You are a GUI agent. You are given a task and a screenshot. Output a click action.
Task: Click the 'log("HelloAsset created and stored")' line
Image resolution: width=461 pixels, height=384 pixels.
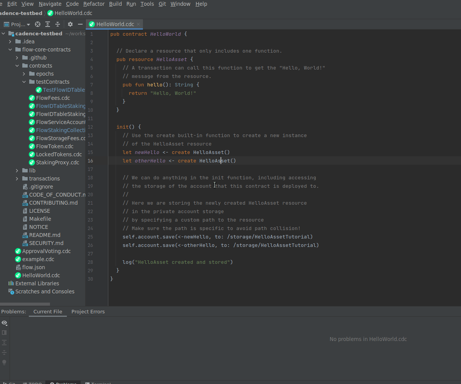pos(178,262)
